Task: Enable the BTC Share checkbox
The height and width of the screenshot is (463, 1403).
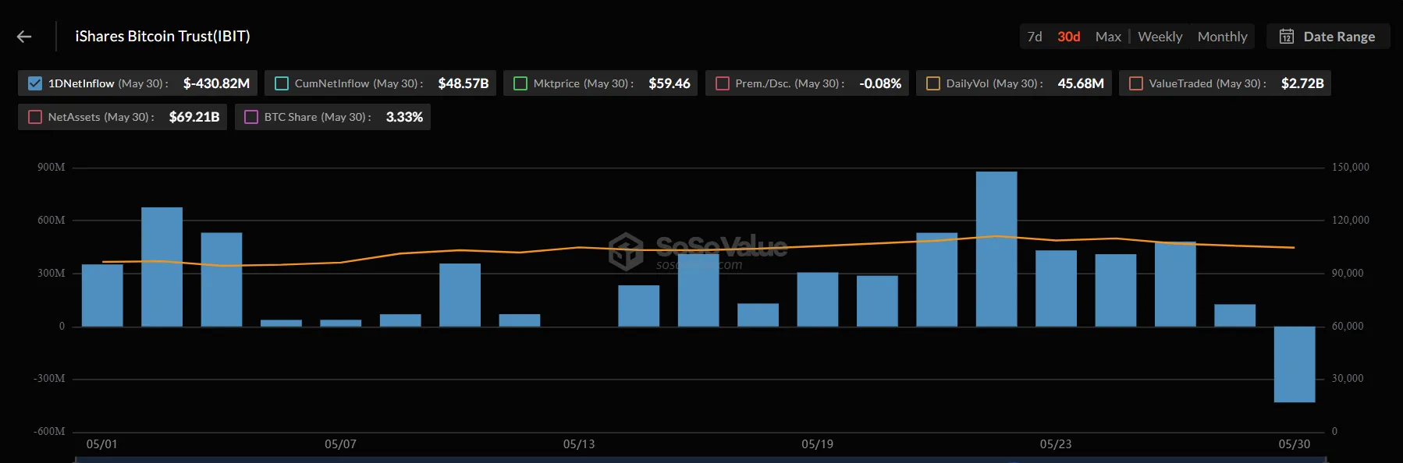Action: point(251,117)
